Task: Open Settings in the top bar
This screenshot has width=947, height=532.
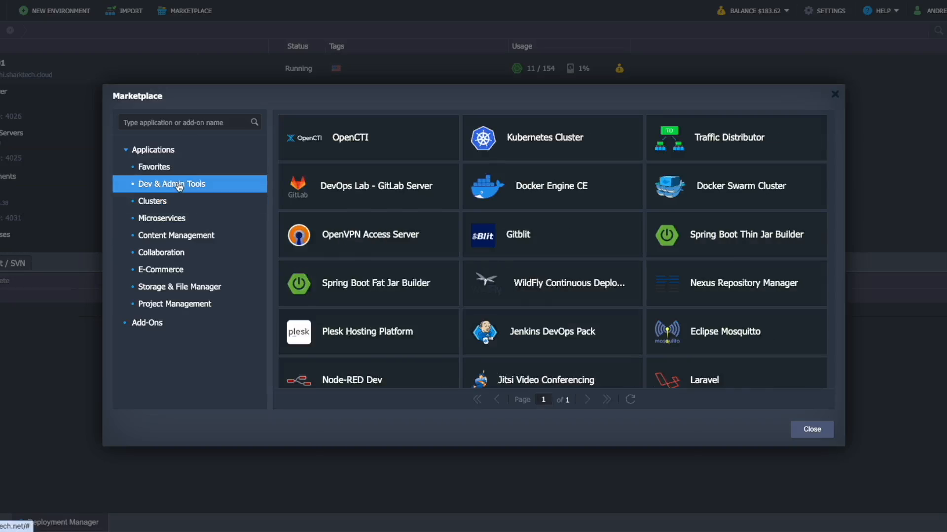Action: click(x=825, y=11)
